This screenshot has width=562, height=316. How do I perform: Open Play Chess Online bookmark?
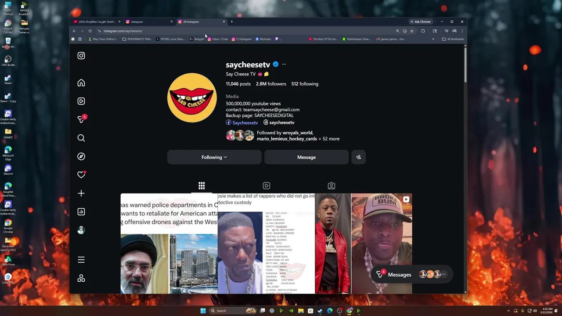tap(103, 39)
